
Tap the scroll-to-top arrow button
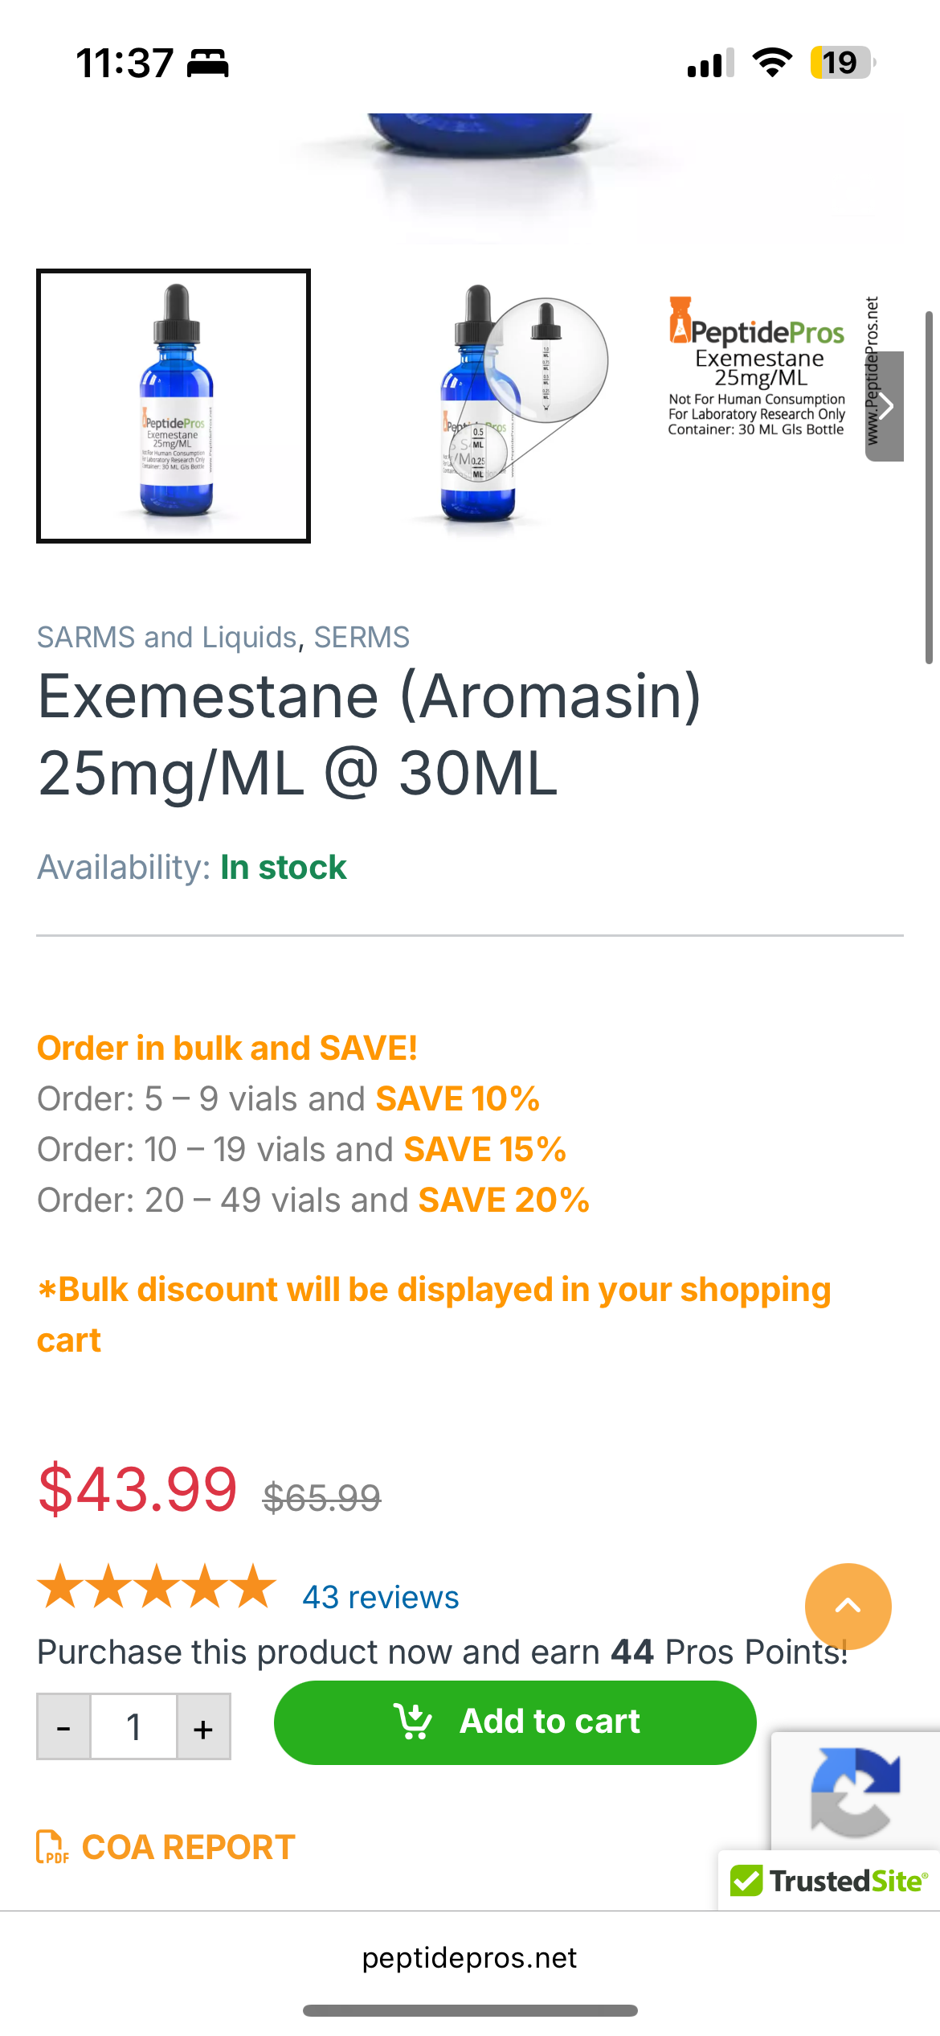coord(848,1606)
